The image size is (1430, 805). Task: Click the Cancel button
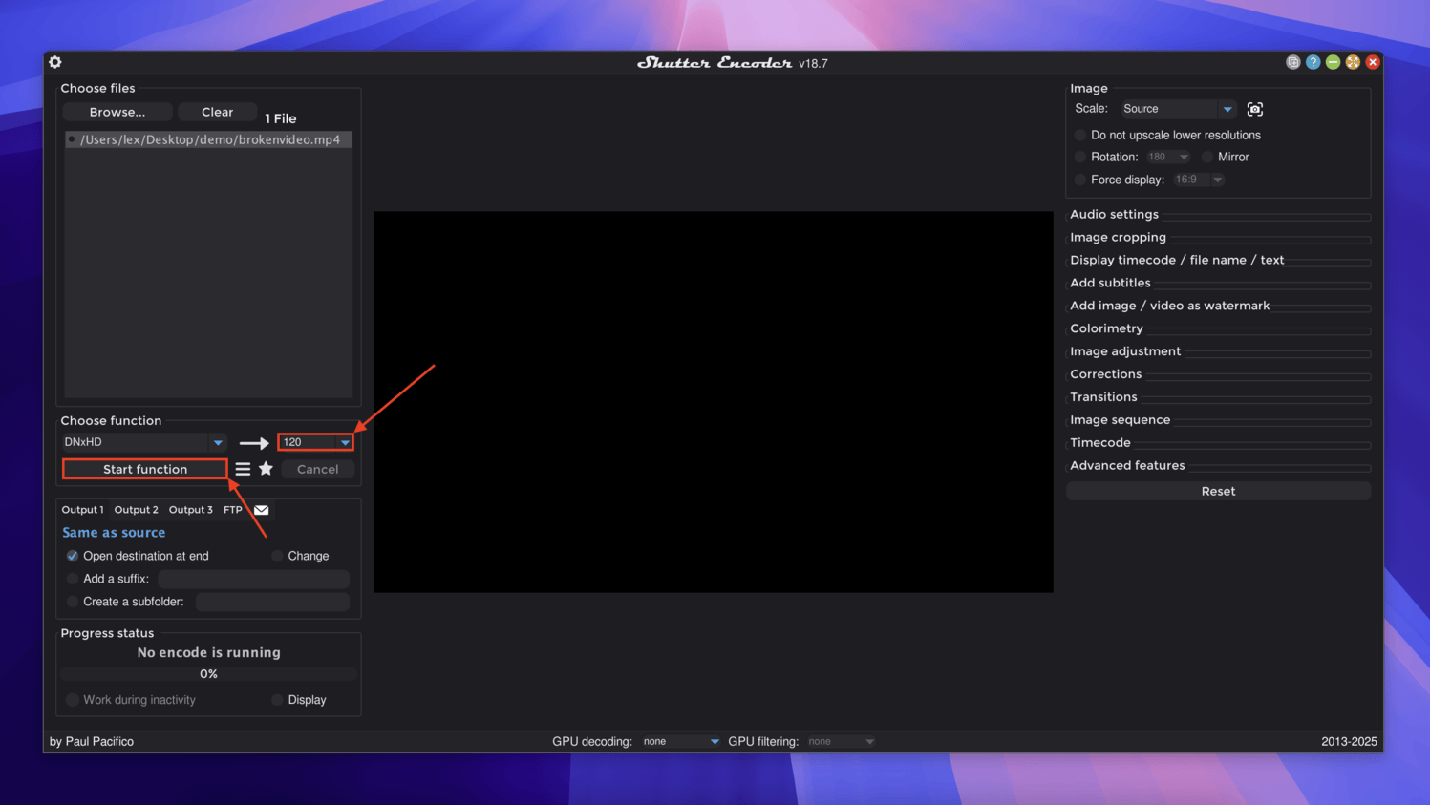(x=317, y=469)
